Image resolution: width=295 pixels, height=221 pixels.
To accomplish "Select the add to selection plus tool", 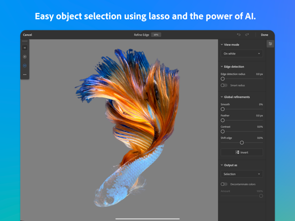I will (25, 57).
